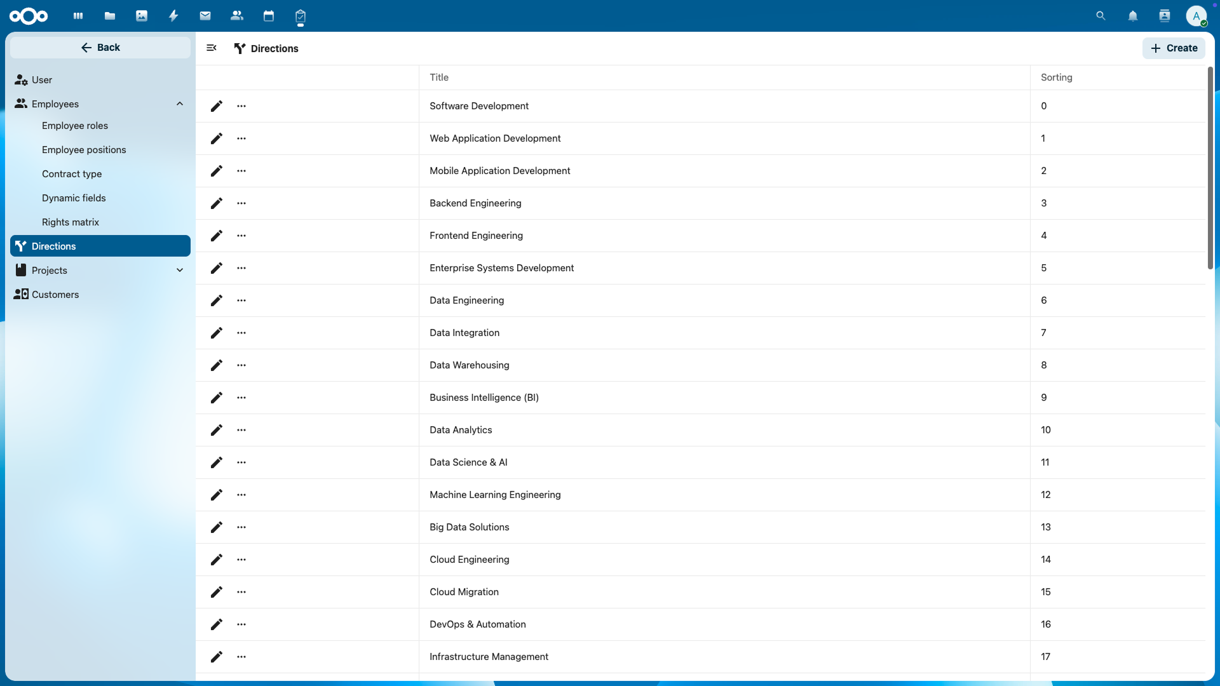Click pencil icon for Data Warehousing
This screenshot has height=686, width=1220.
217,365
